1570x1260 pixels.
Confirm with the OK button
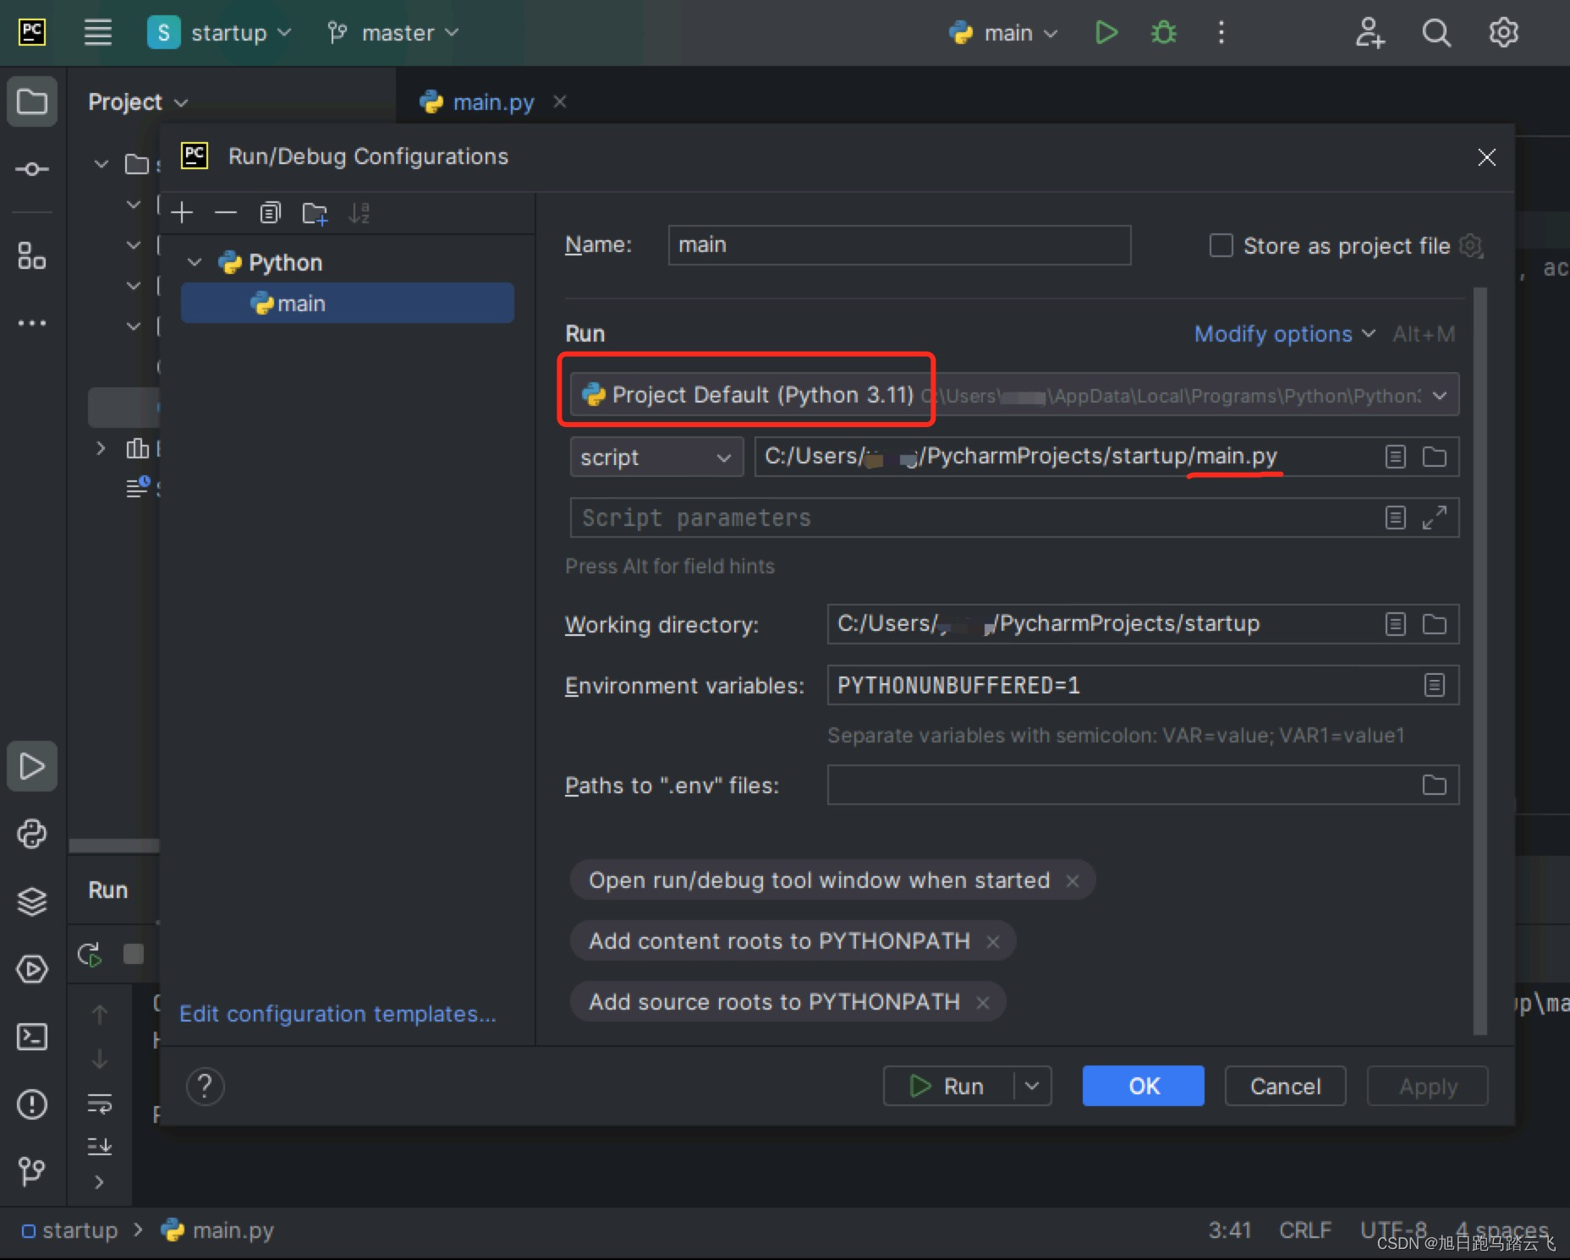(1143, 1087)
